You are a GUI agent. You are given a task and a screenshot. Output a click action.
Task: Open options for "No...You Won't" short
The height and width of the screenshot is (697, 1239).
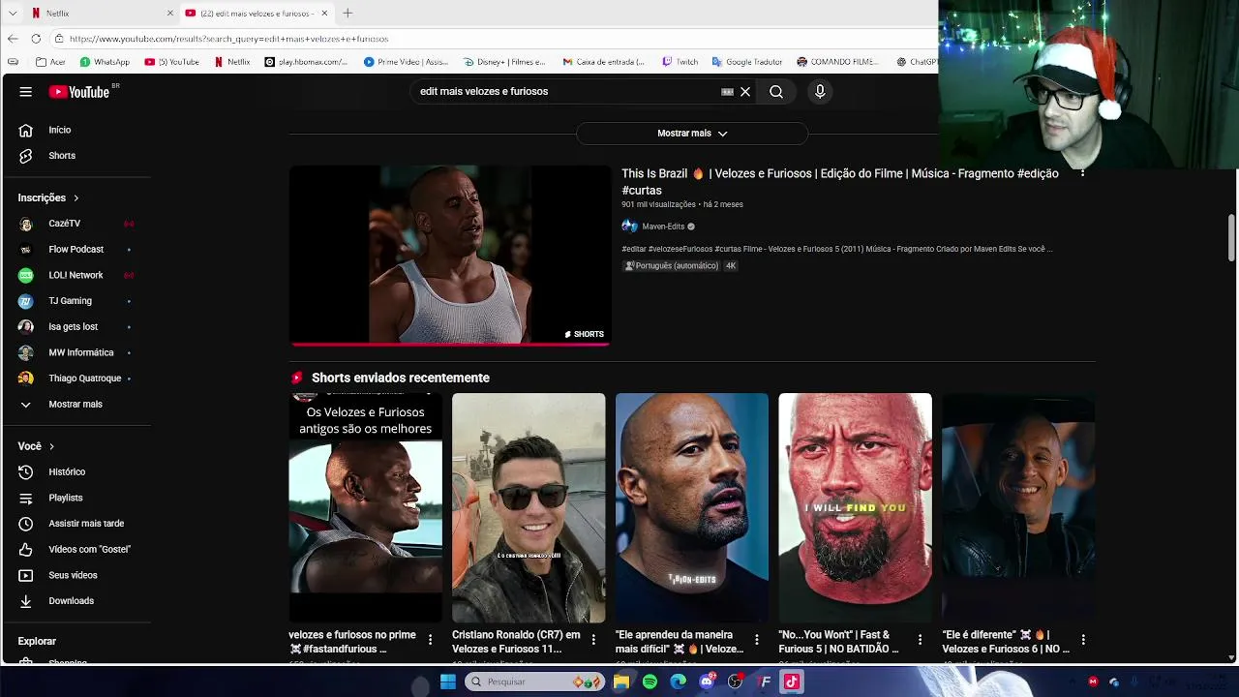point(920,639)
